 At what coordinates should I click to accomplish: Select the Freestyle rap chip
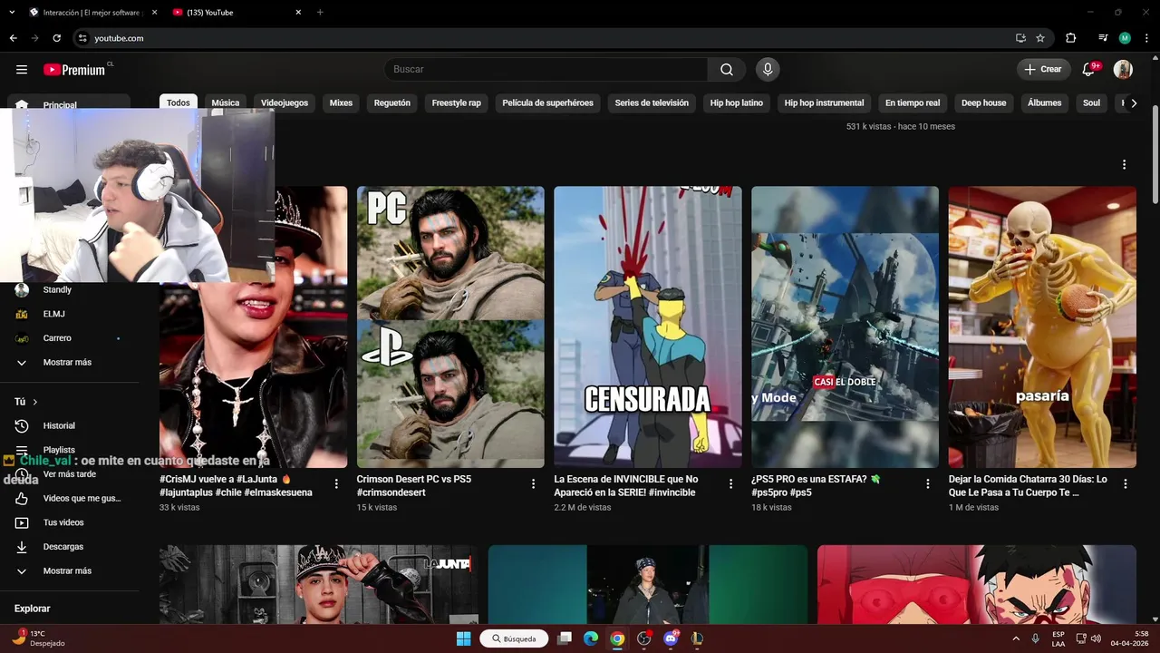pyautogui.click(x=456, y=102)
